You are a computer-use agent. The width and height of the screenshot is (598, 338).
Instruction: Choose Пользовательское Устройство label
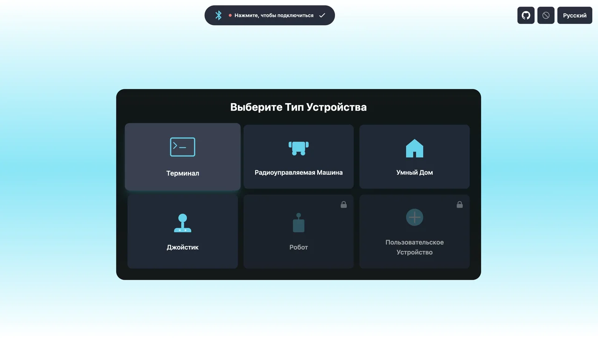[414, 247]
